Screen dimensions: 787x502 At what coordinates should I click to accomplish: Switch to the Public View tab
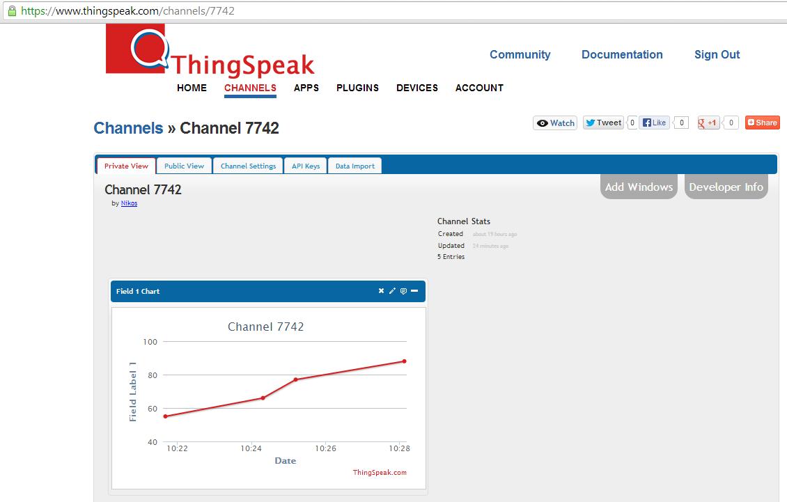[184, 166]
